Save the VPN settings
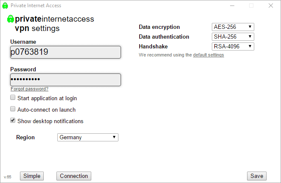Image resolution: width=281 pixels, height=183 pixels. 257,176
